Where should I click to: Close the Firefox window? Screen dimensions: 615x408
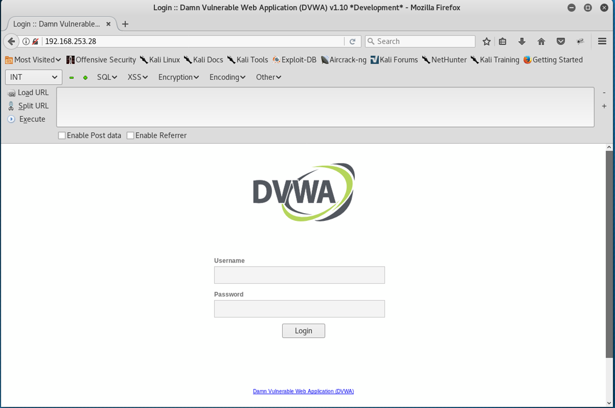pos(604,8)
